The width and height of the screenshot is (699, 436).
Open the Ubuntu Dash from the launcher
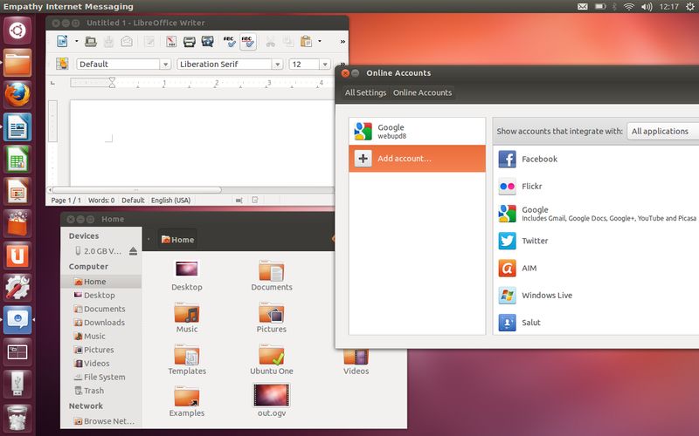pos(17,31)
